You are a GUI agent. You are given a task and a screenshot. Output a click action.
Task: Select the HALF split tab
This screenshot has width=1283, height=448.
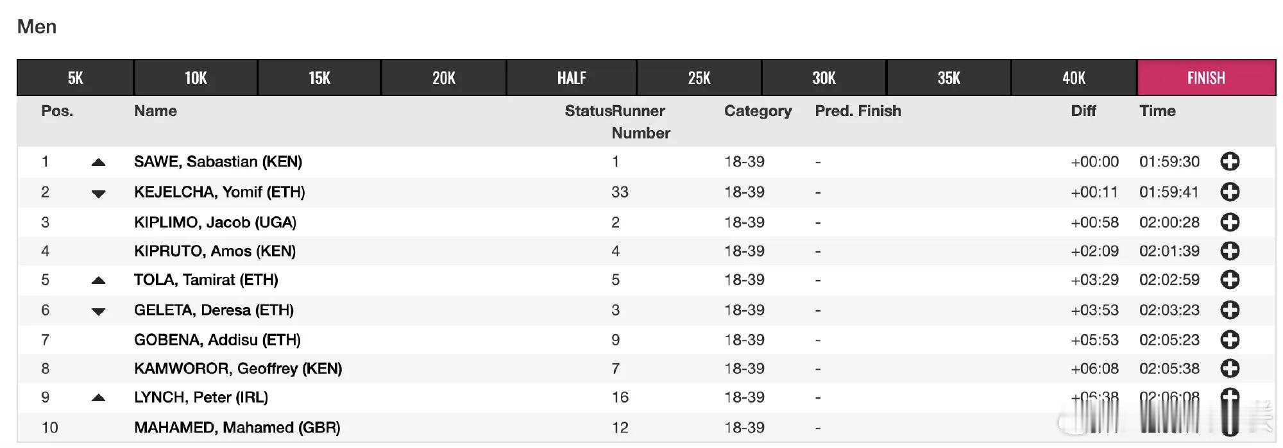pos(572,78)
